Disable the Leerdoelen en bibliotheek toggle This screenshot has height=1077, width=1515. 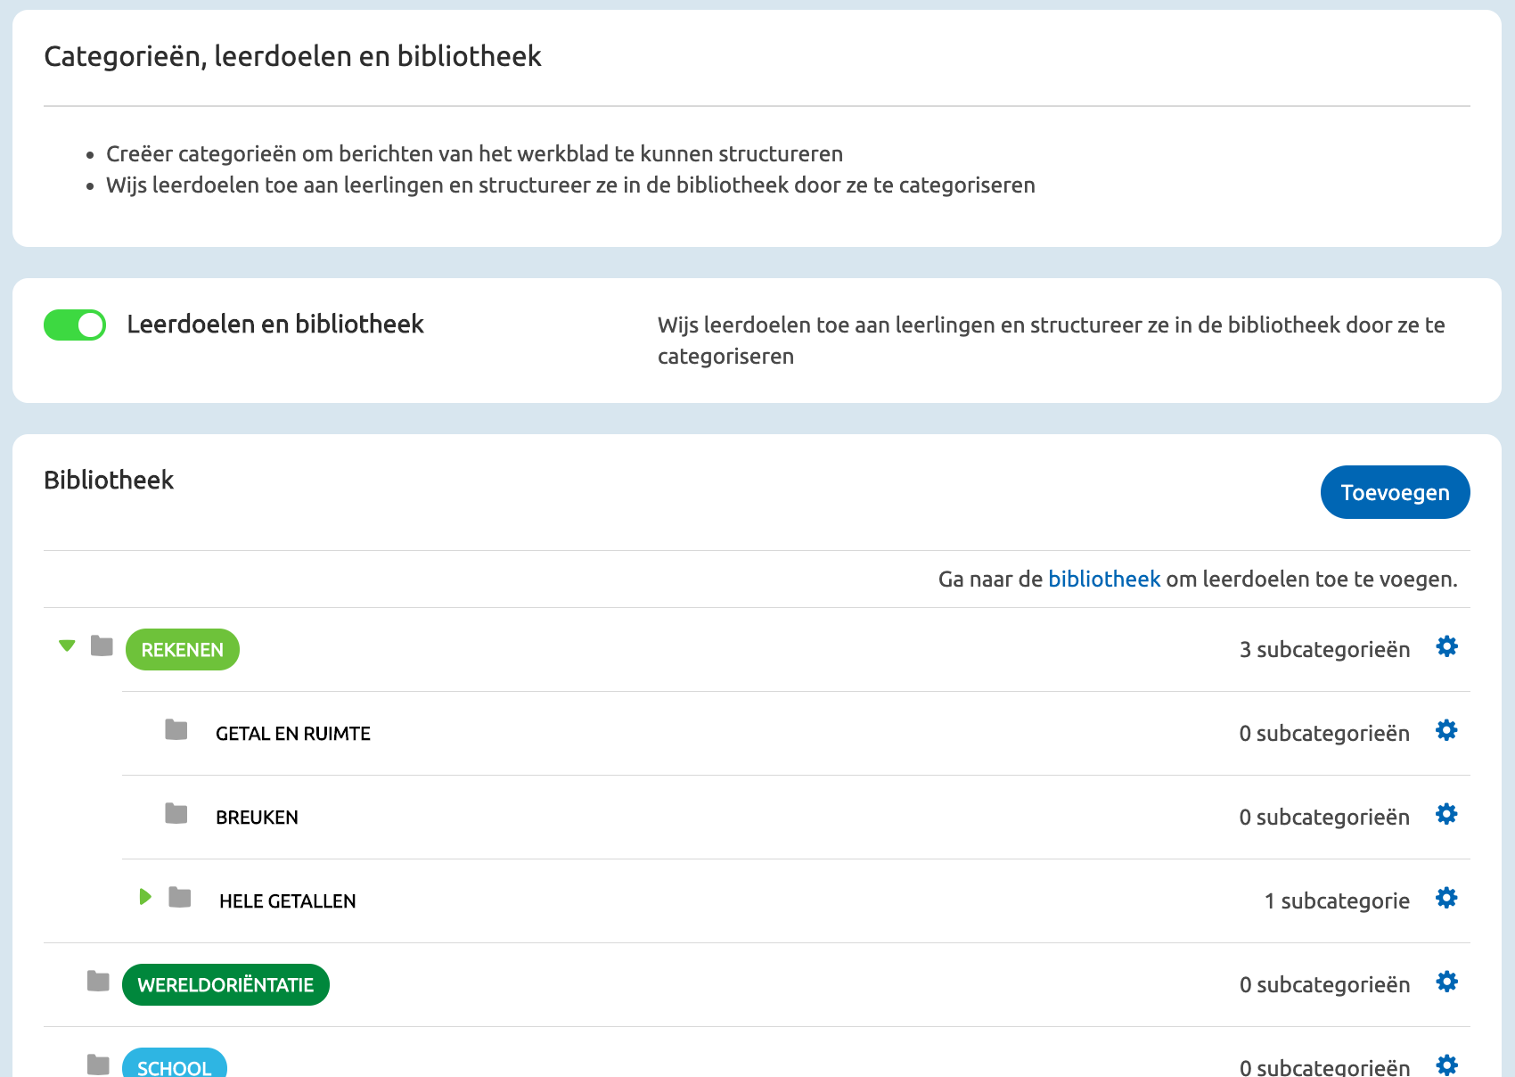point(75,325)
